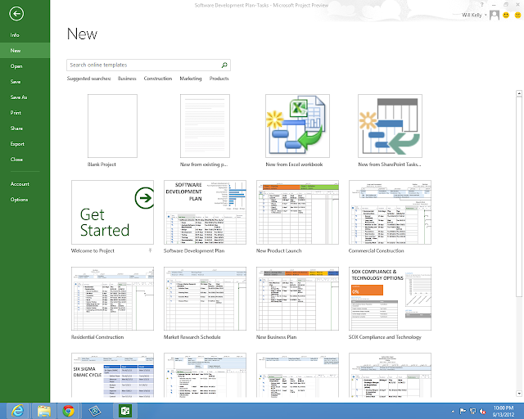Expand the Will Kelly account dropdown
524x419 pixels.
click(486, 15)
